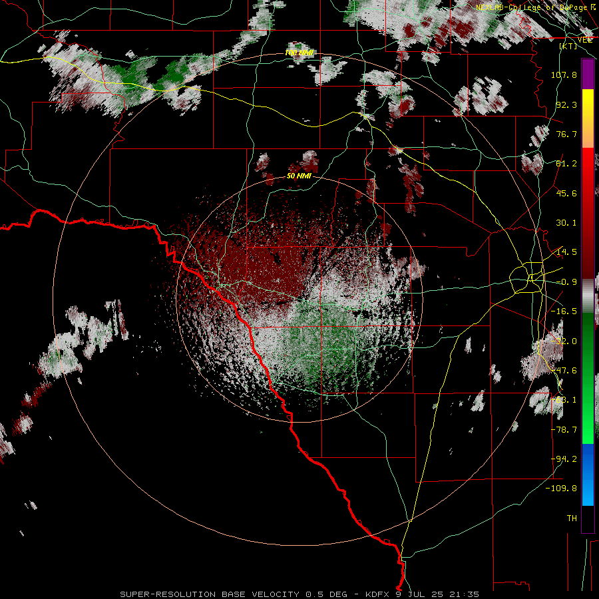Viewport: 599px width, 599px height.
Task: Click the "92.3" velocity scale value
Action: point(566,104)
